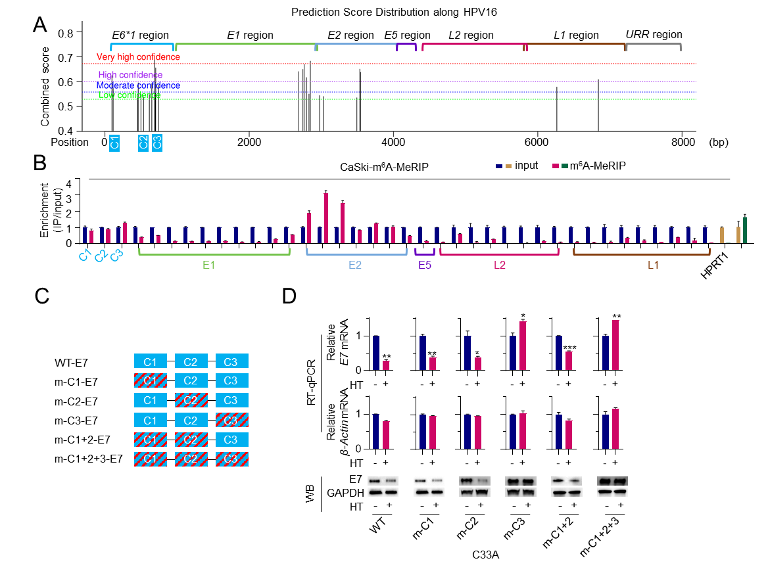The height and width of the screenshot is (571, 768).
Task: Select the E1 region label at top
Action: pyautogui.click(x=250, y=35)
